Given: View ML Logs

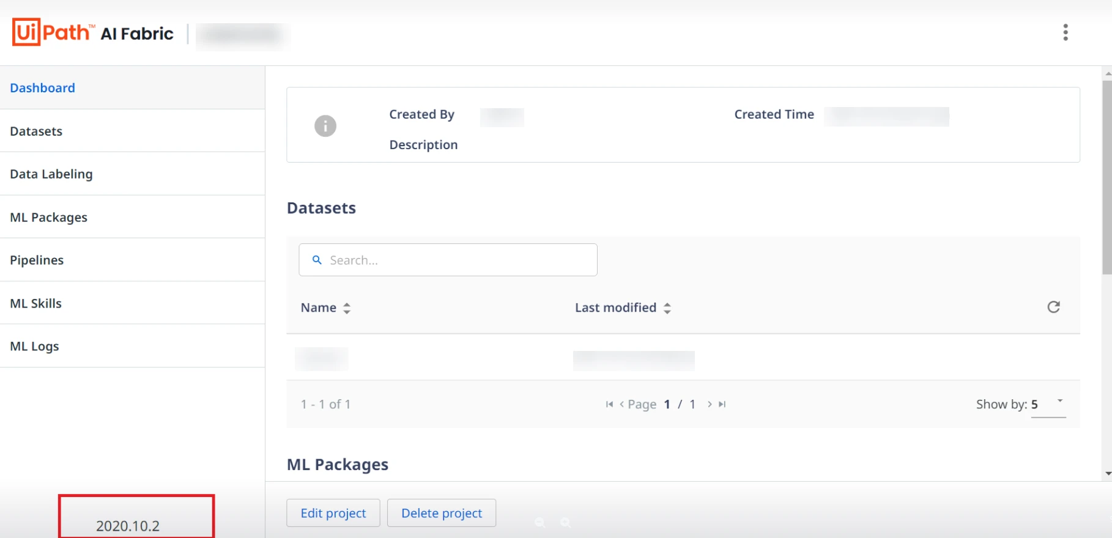Looking at the screenshot, I should pyautogui.click(x=132, y=346).
